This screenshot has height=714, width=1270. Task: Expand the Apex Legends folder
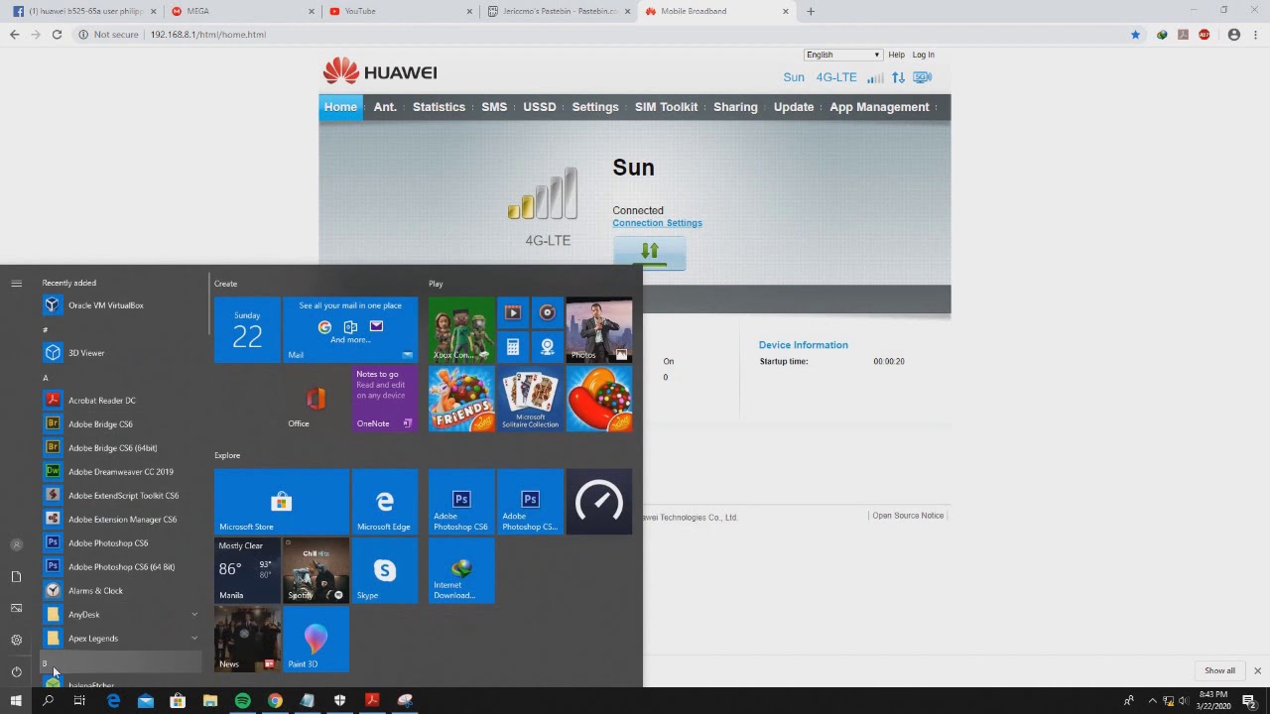tap(121, 639)
